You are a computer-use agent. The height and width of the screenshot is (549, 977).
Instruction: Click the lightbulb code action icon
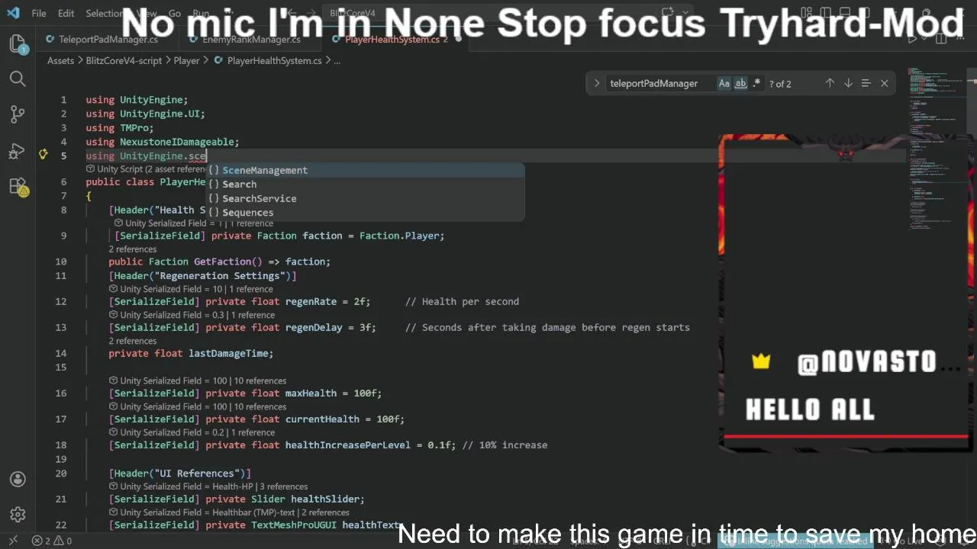click(44, 155)
